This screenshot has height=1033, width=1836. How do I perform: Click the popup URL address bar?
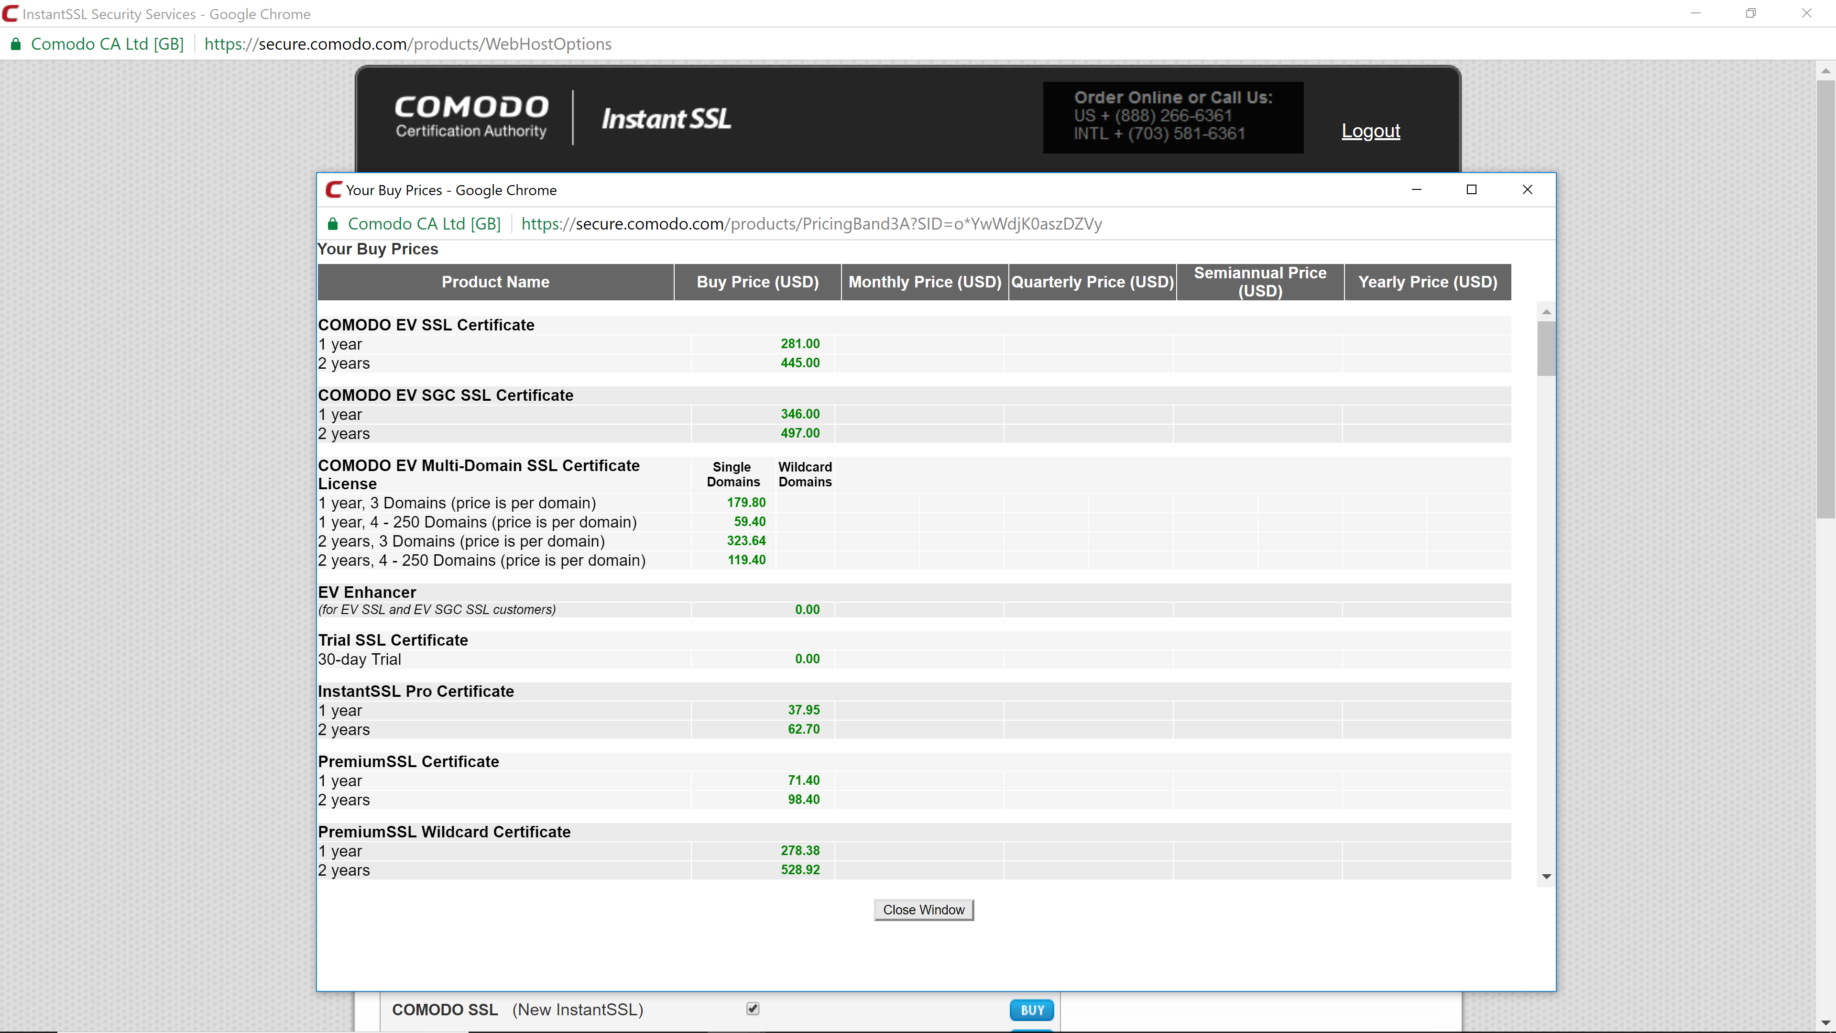[811, 224]
